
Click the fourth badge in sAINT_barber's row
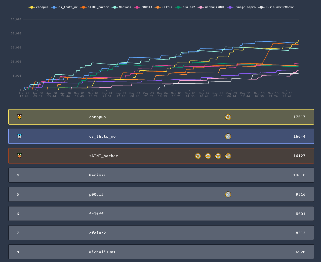[228, 156]
